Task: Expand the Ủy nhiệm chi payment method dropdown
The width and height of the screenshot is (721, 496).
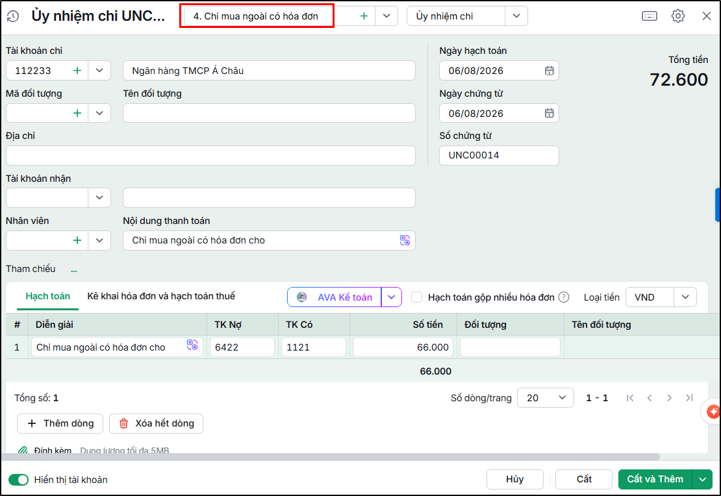Action: coord(516,16)
